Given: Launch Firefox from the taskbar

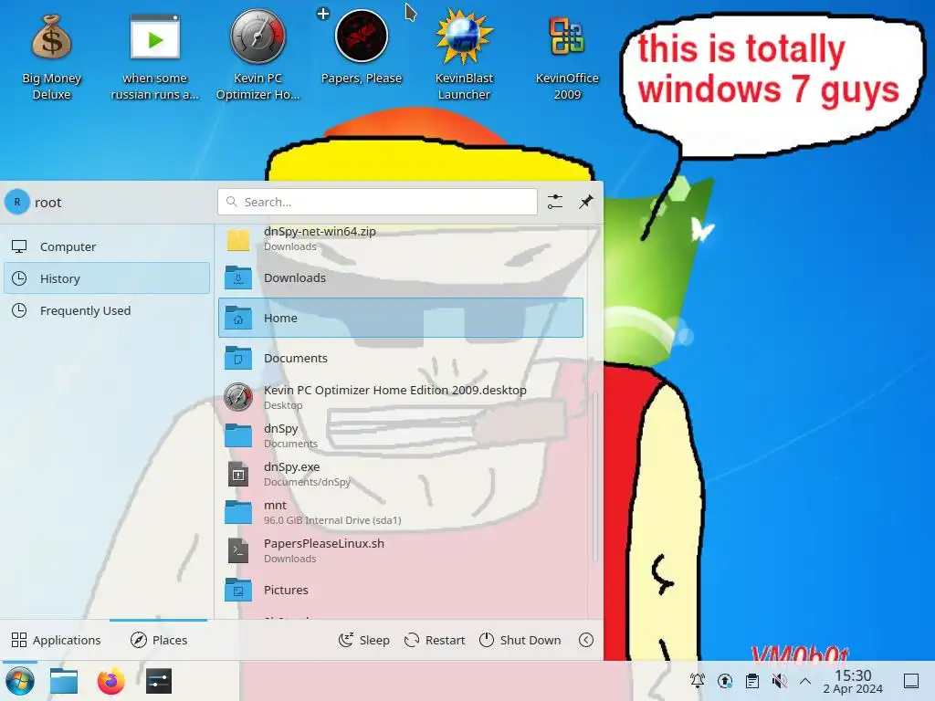Looking at the screenshot, I should [x=110, y=681].
